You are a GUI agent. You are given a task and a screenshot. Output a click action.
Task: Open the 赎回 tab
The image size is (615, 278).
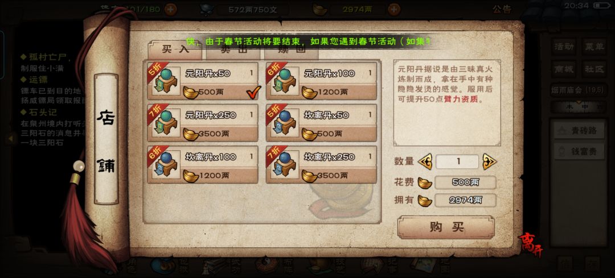[291, 50]
